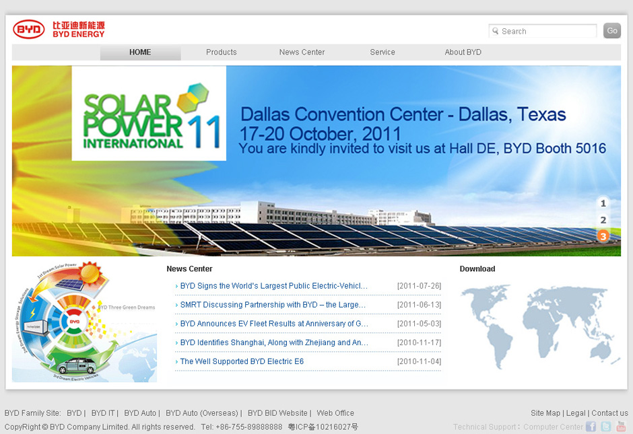Open the Contact us link
This screenshot has height=434, width=633.
[x=609, y=413]
